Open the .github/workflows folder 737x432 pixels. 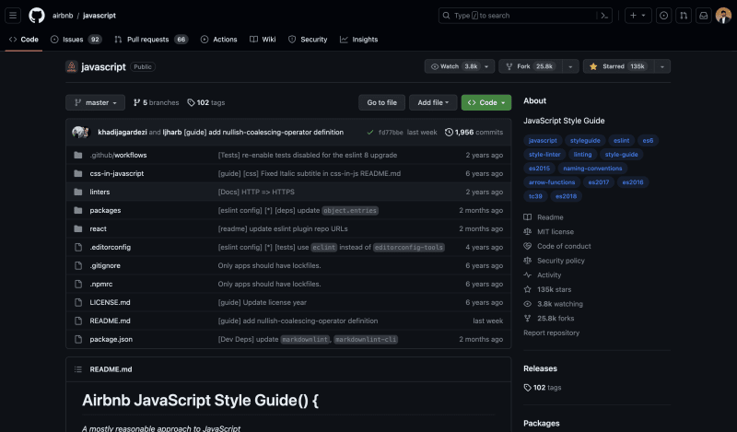tap(119, 155)
